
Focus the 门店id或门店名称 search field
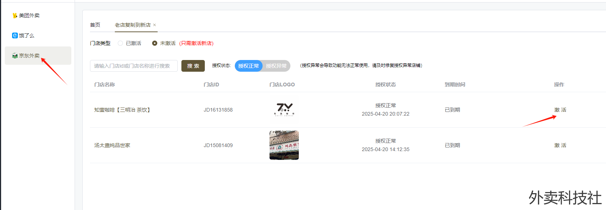134,66
